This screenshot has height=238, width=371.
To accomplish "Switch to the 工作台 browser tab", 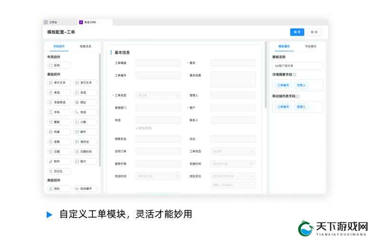I will tap(59, 22).
